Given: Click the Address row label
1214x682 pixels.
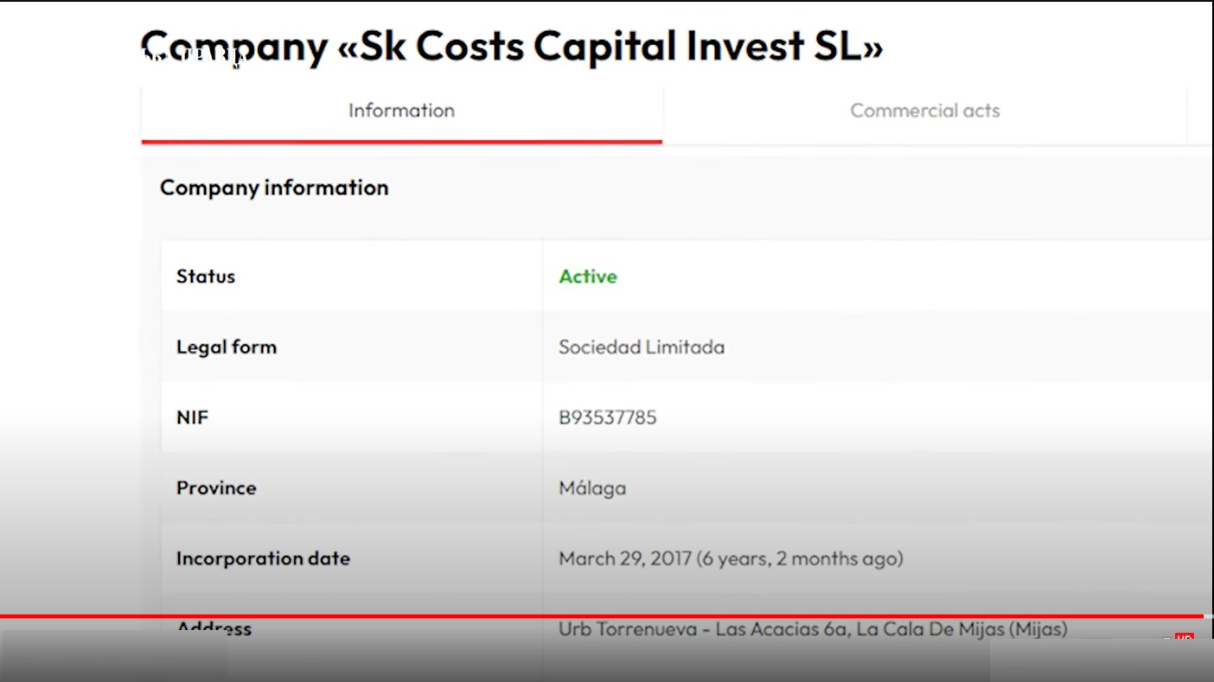Looking at the screenshot, I should [x=214, y=629].
